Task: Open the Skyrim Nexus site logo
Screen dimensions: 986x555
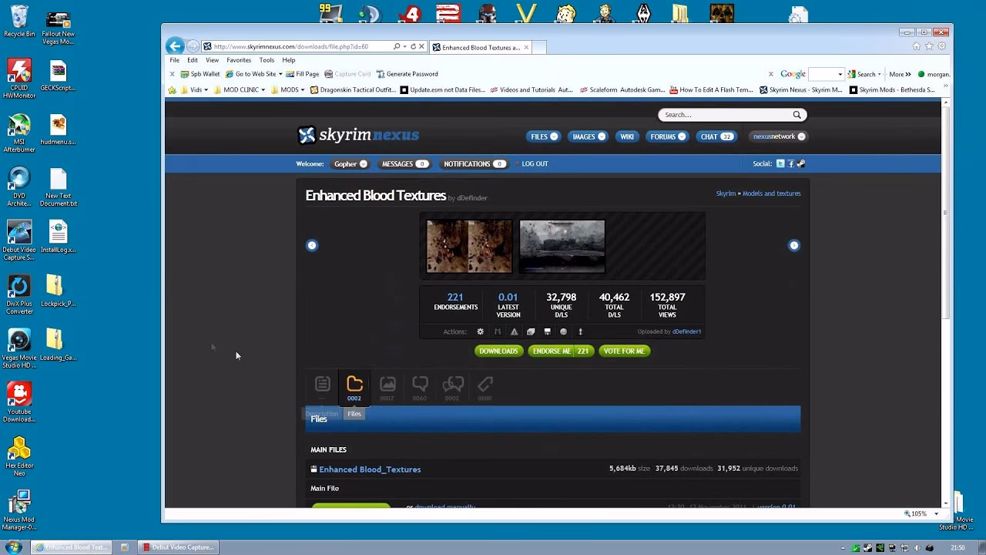Action: tap(358, 136)
